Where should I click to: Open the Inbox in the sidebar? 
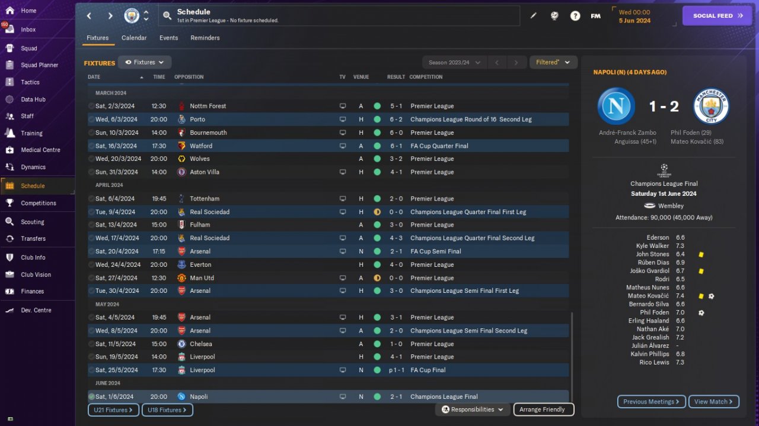(37, 30)
